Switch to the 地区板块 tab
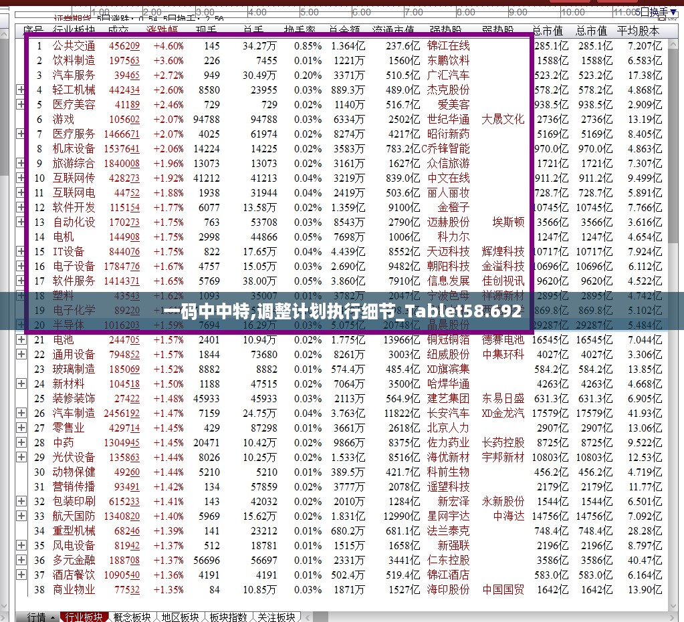The width and height of the screenshot is (684, 622). [181, 617]
